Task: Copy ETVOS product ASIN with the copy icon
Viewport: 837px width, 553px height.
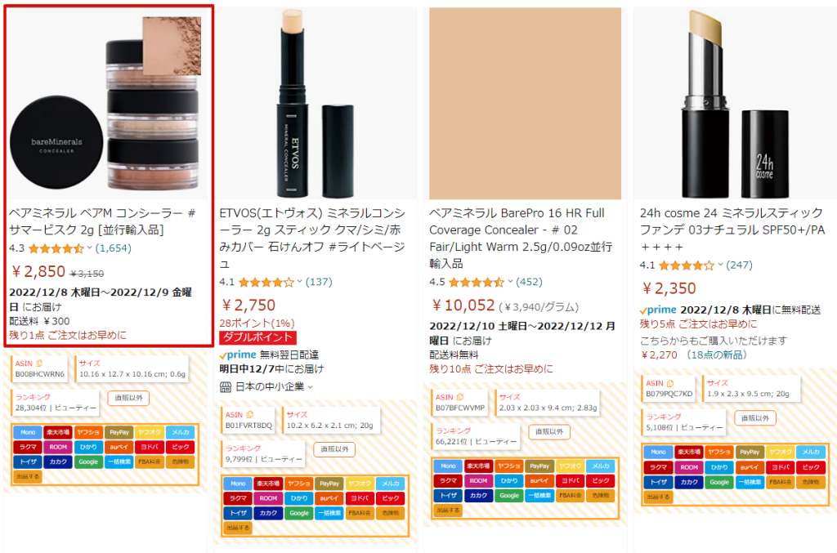Action: pos(250,414)
